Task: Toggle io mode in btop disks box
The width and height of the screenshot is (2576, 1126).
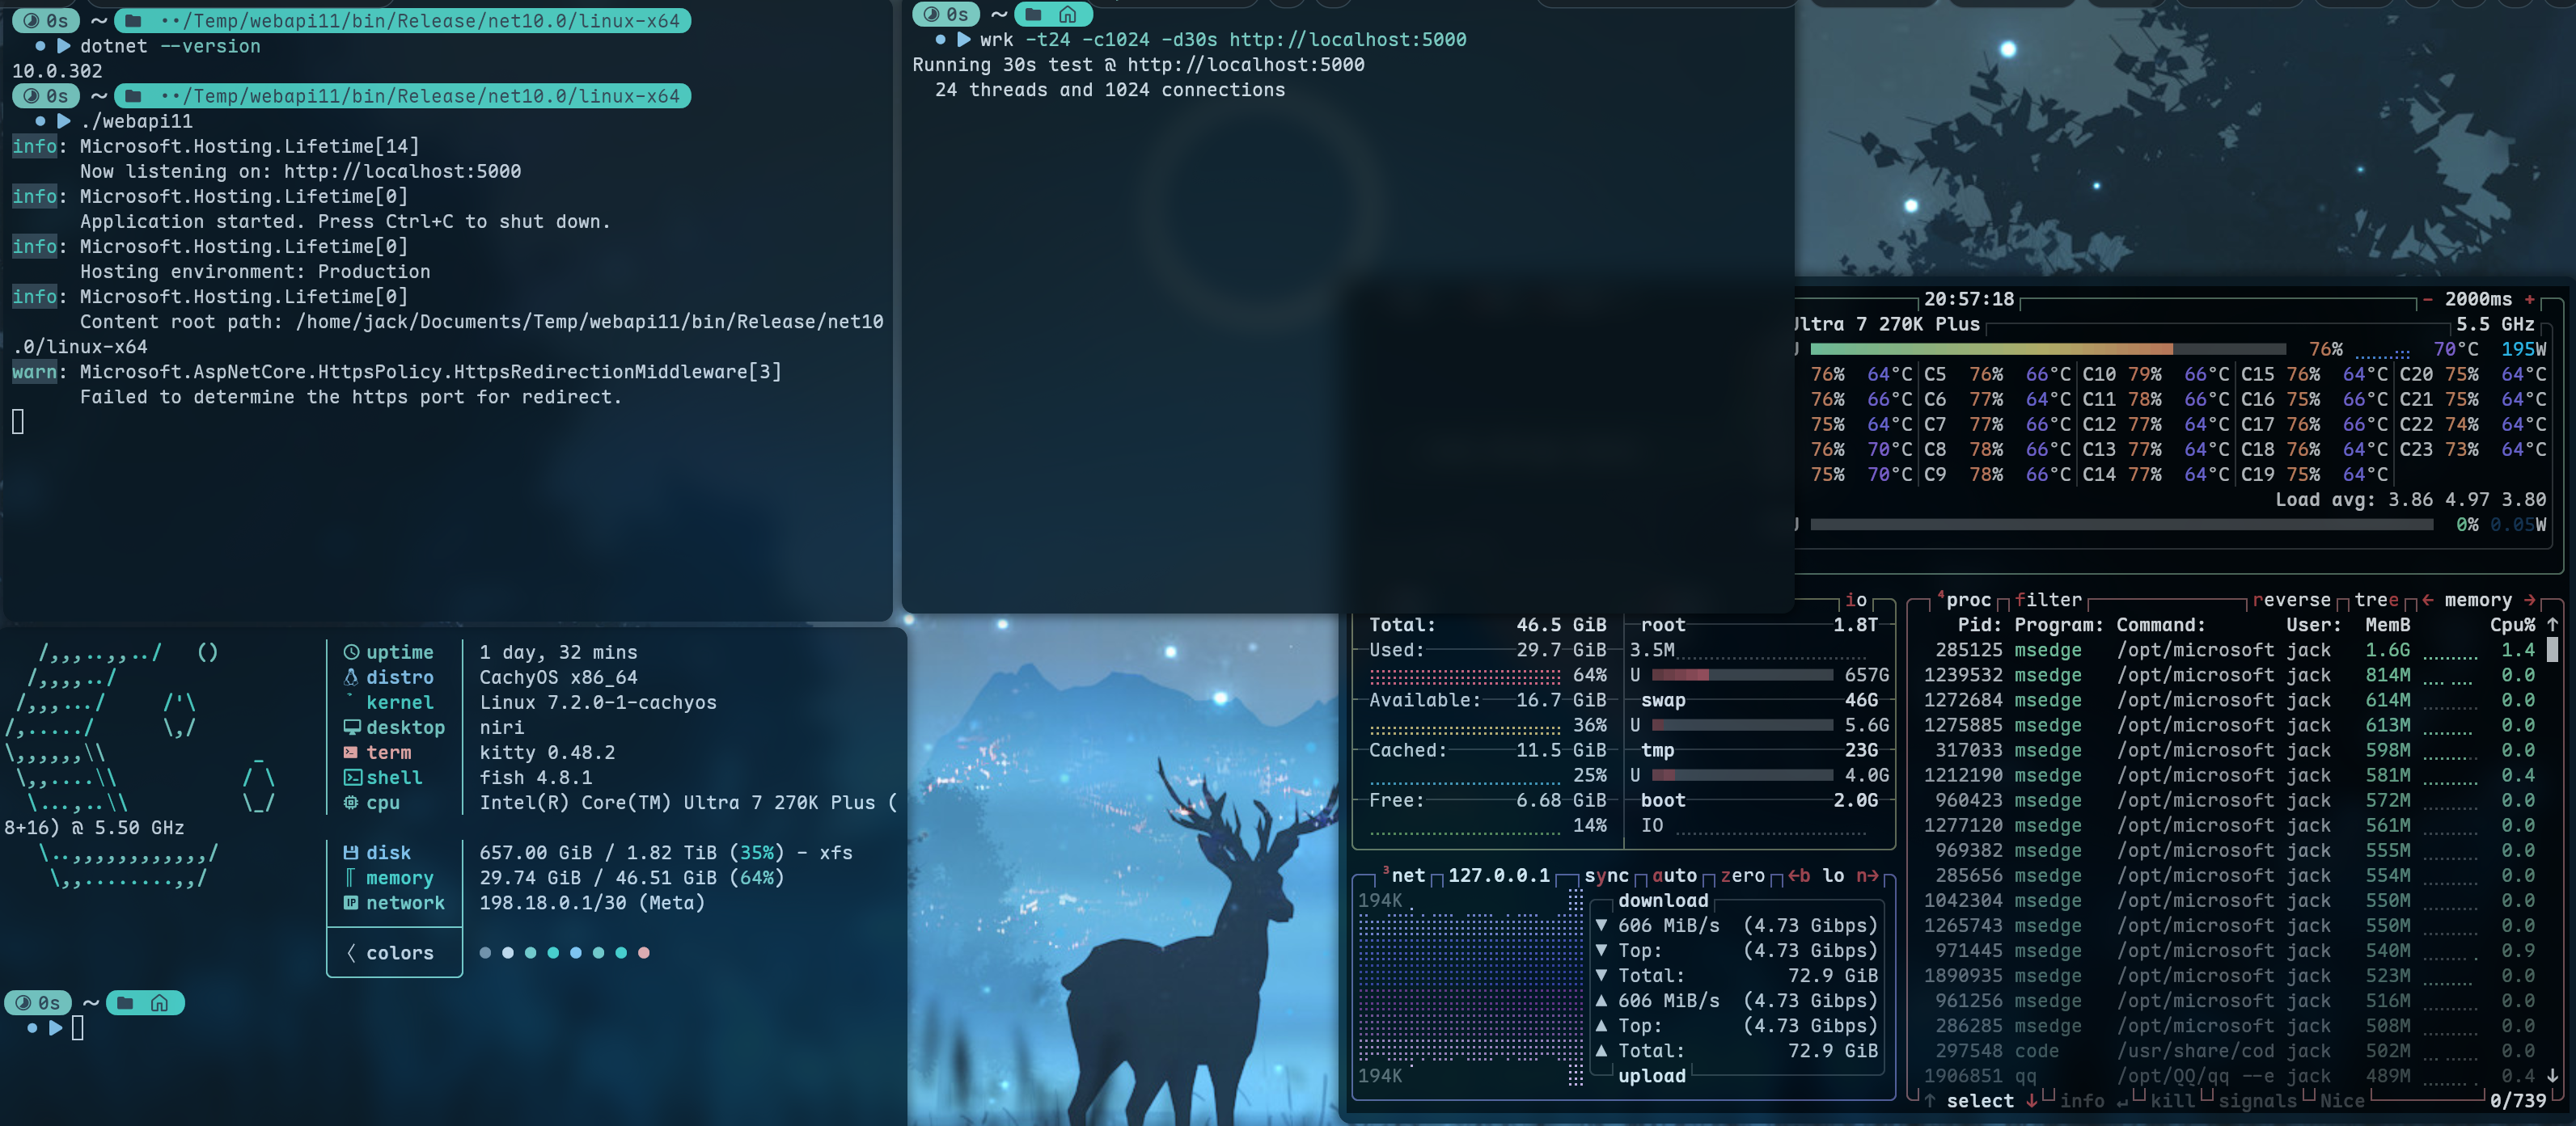Action: [1856, 600]
